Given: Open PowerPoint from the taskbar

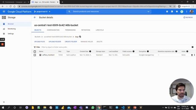Looking at the screenshot, I should click(135, 108).
